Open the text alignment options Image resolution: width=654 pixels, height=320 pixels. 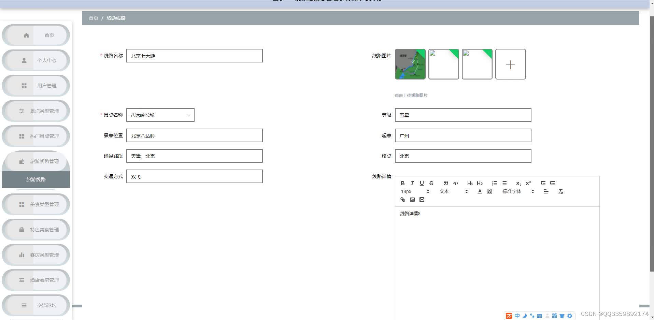point(546,191)
